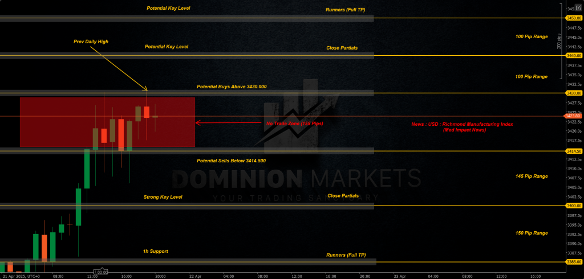Image resolution: width=584 pixels, height=279 pixels.
Task: Click the '1h Support' annotation
Action: [x=156, y=251]
